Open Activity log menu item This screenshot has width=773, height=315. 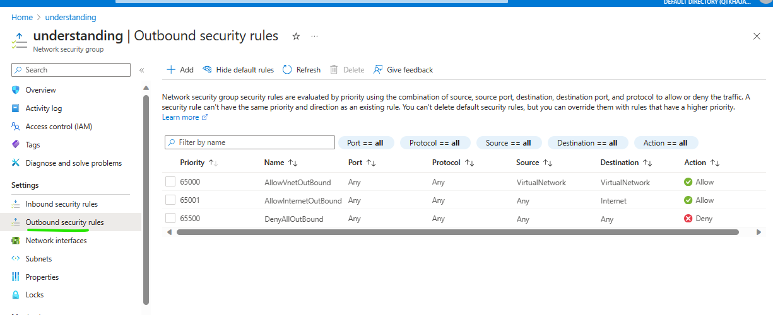pyautogui.click(x=44, y=108)
